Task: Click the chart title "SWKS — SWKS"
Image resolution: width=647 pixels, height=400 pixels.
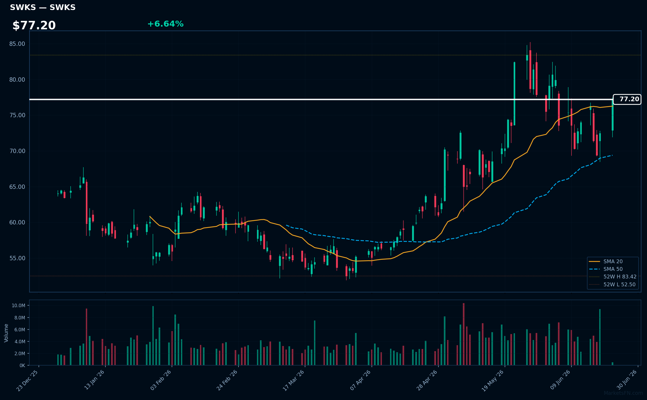Action: pos(43,8)
